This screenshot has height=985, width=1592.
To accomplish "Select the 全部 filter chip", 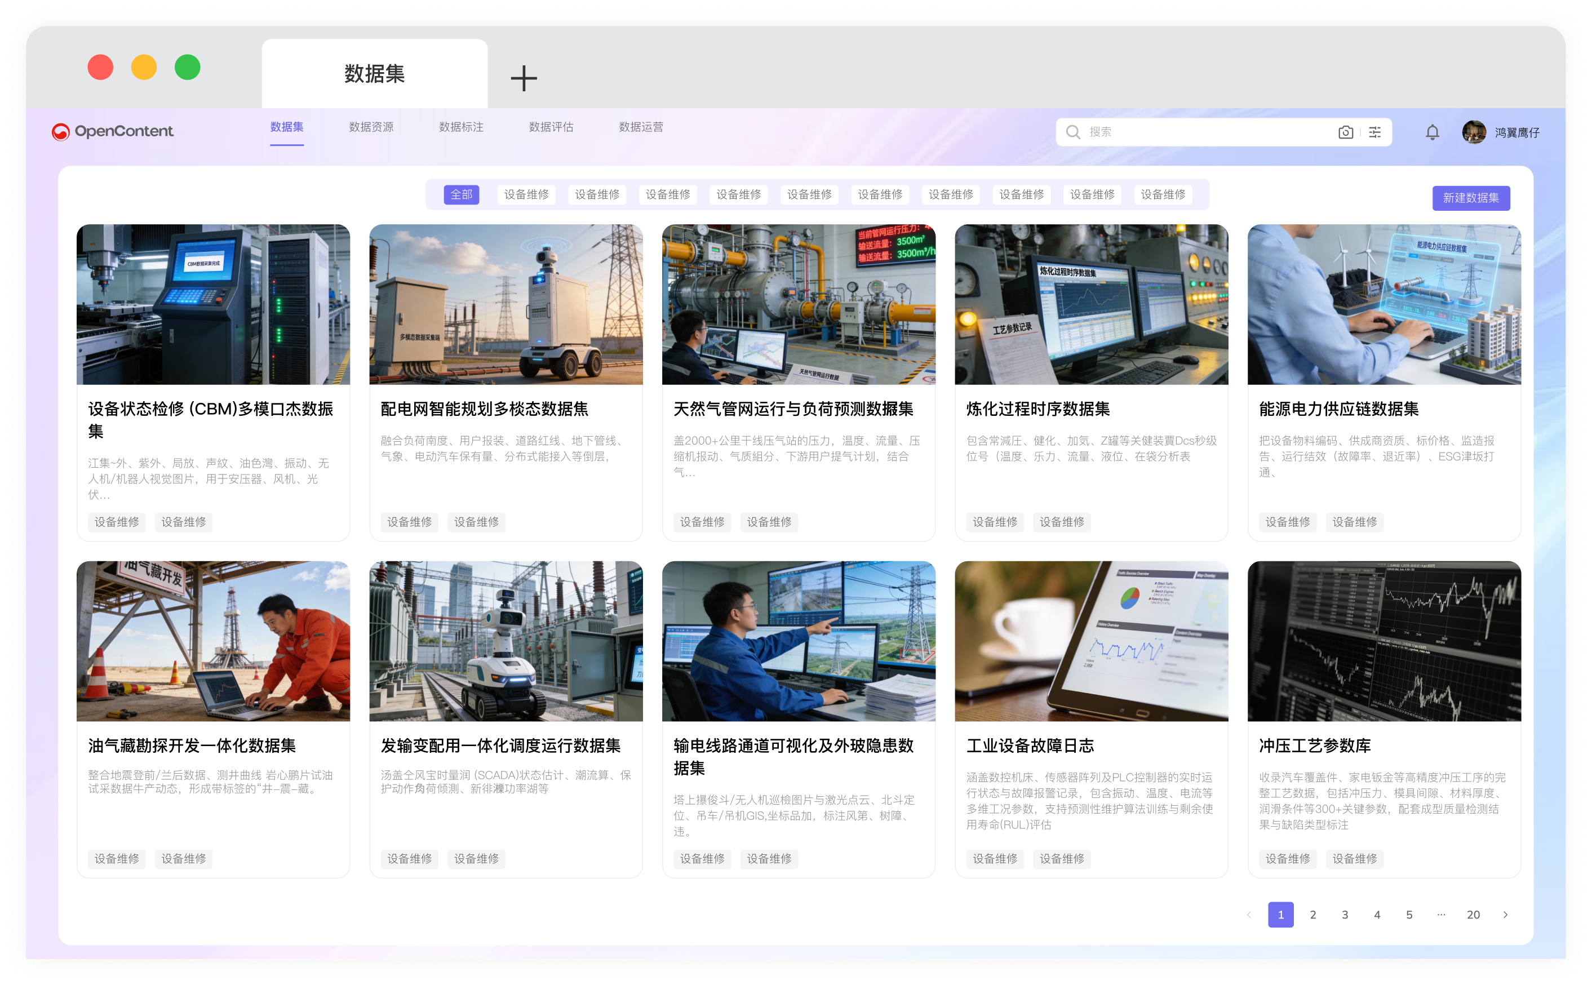I will coord(461,195).
